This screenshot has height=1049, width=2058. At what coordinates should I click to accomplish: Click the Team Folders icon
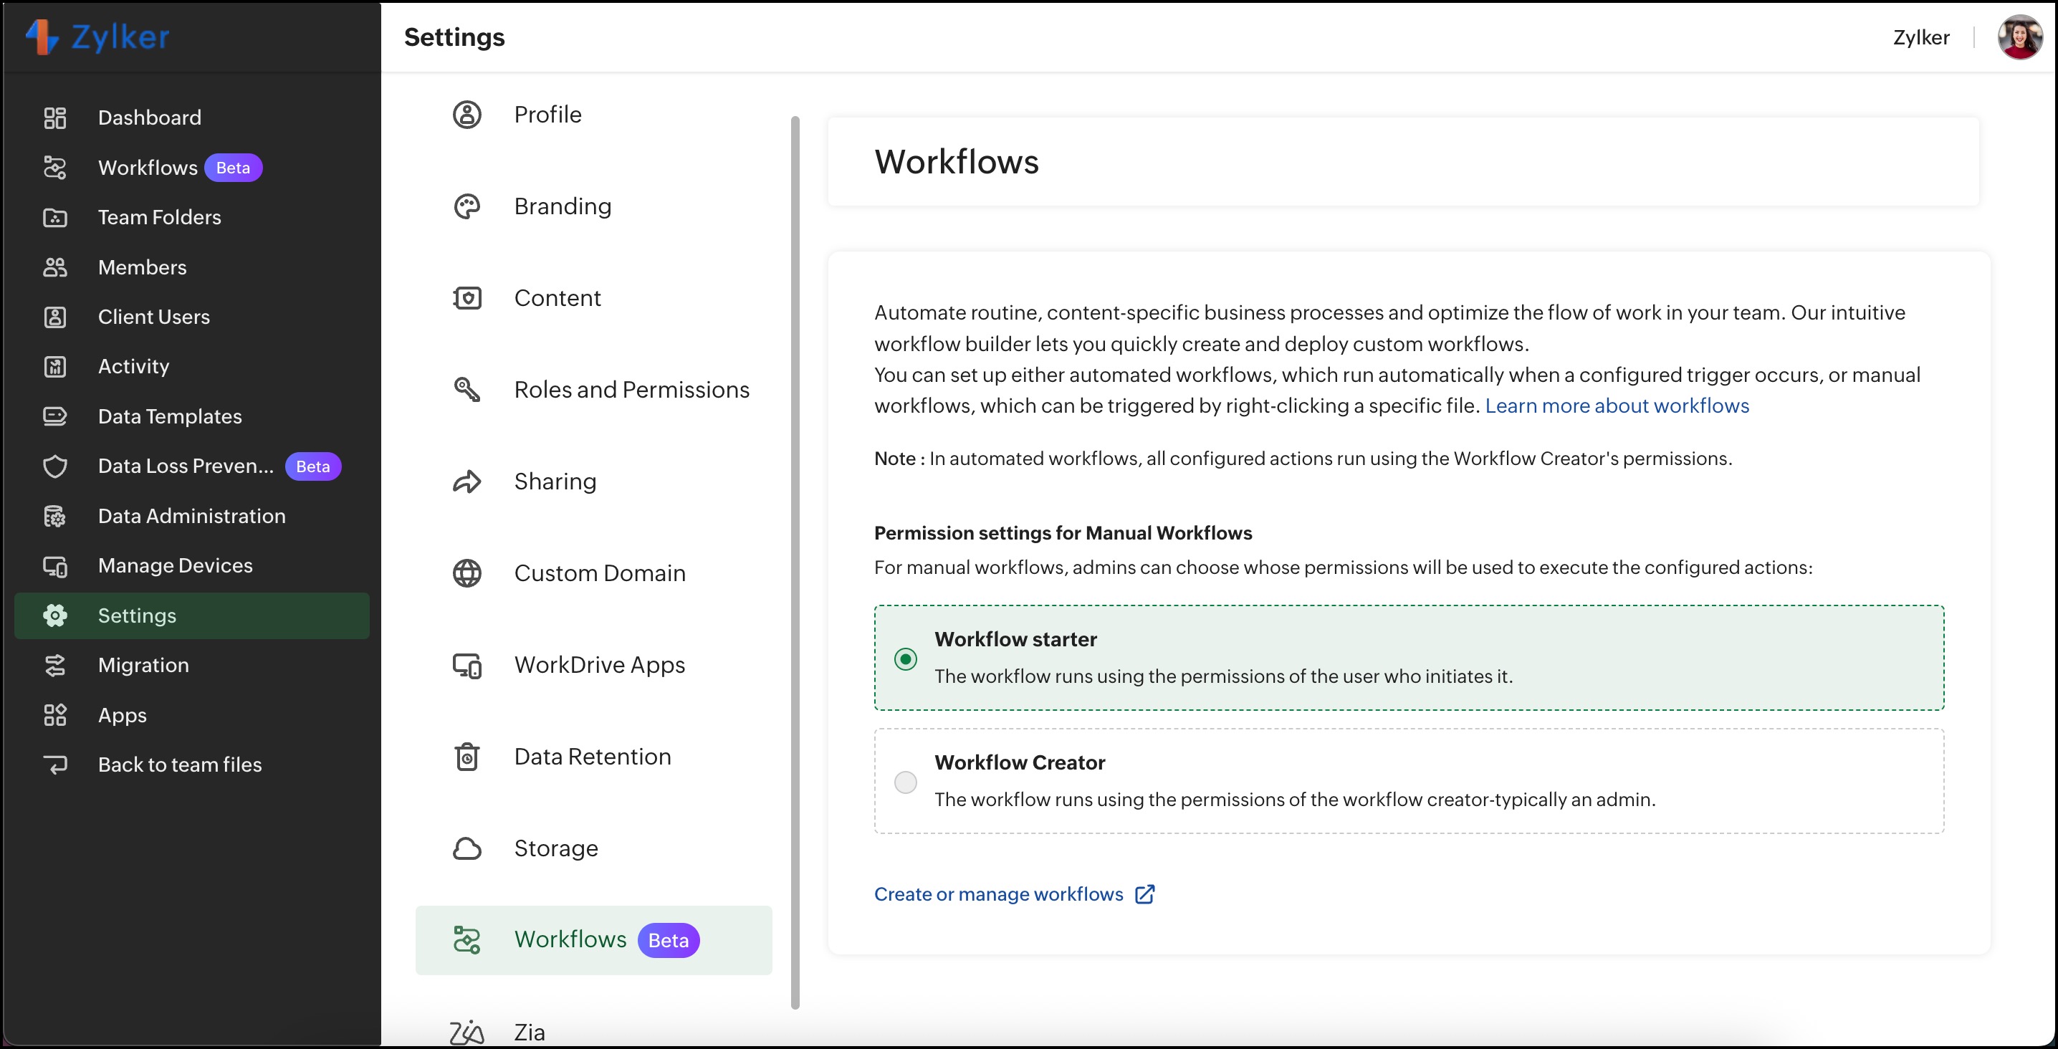pos(54,217)
